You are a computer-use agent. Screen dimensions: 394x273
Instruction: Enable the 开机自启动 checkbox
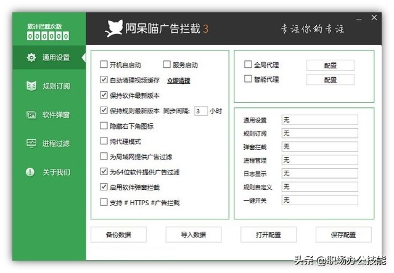point(104,64)
